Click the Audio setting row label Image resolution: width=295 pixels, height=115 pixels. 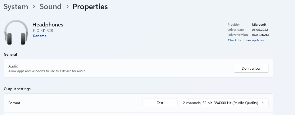click(13, 66)
